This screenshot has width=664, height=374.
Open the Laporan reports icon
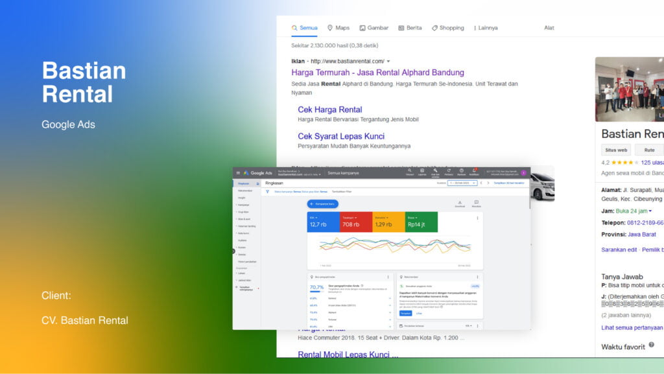pyautogui.click(x=422, y=172)
